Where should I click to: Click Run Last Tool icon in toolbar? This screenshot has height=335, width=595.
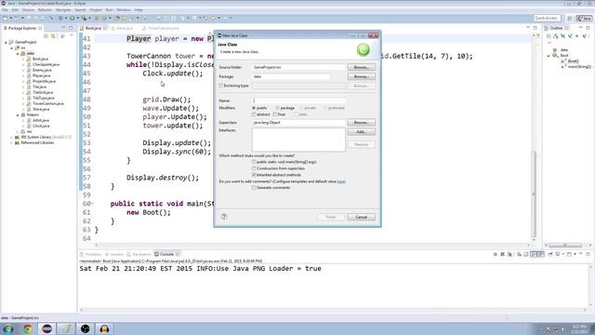pos(84,18)
